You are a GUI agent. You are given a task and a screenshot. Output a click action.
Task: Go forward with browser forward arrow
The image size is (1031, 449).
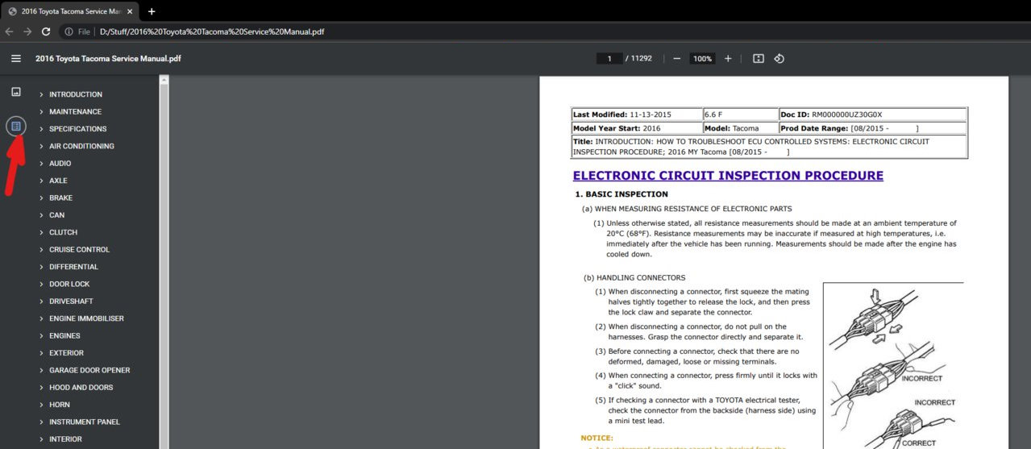pos(27,31)
